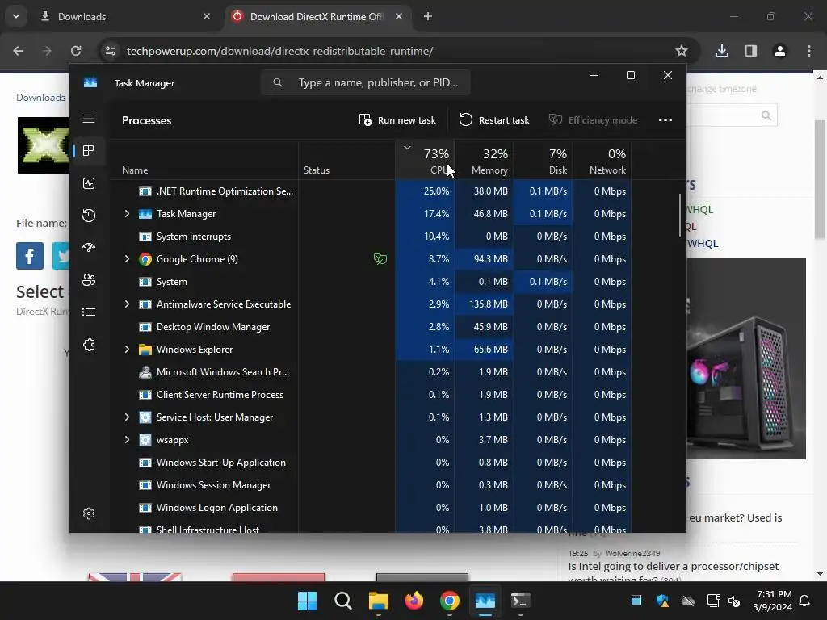The height and width of the screenshot is (620, 827).
Task: Select Windows Start-Up Application row
Action: [x=372, y=463]
